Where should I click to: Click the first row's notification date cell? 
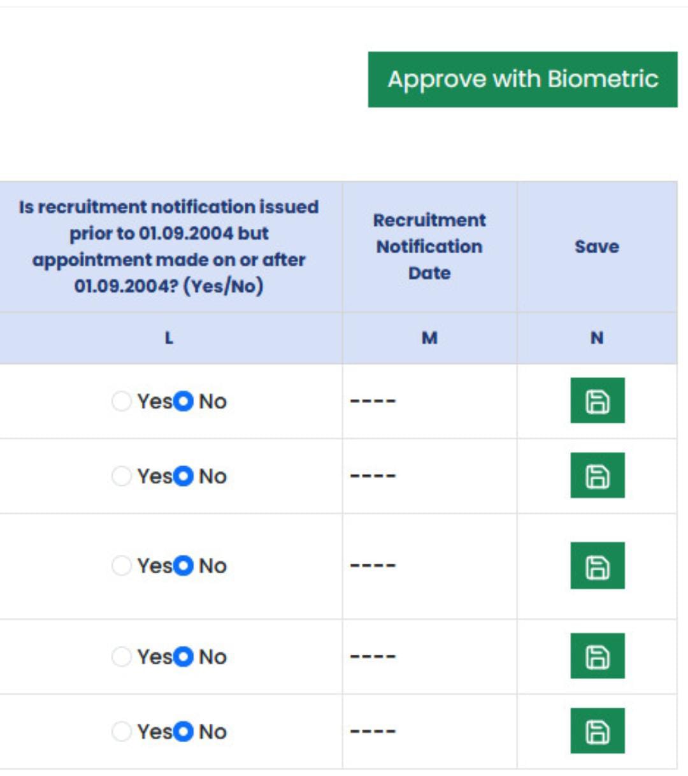pyautogui.click(x=429, y=401)
